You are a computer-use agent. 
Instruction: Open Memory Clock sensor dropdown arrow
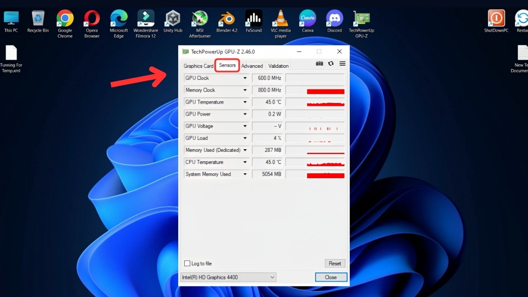pos(245,90)
